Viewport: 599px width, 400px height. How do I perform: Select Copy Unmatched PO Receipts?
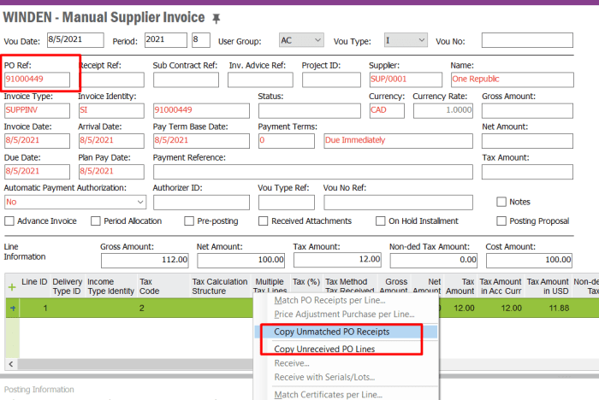346,332
